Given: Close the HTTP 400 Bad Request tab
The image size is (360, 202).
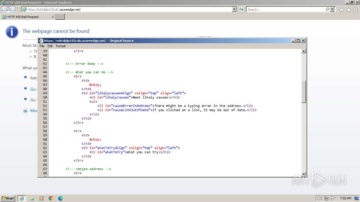Looking at the screenshot, I should 53,17.
